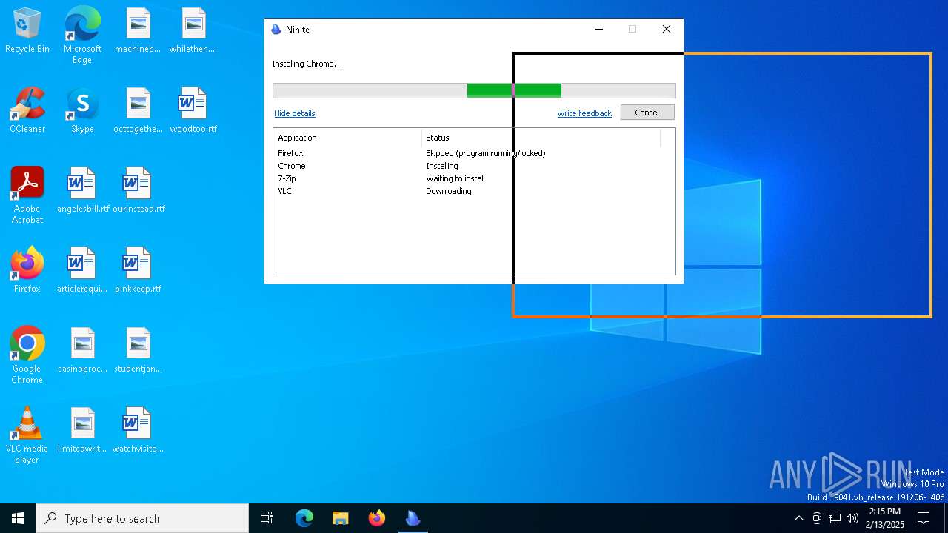Select pinkkeep.rtf document icon

tap(138, 270)
